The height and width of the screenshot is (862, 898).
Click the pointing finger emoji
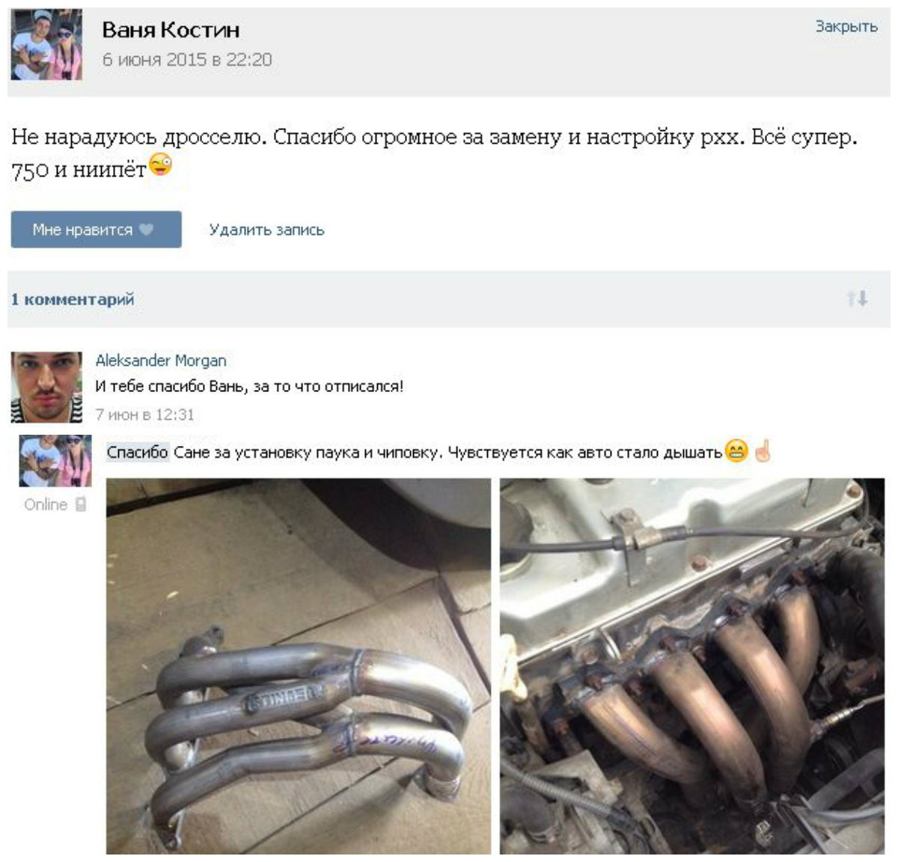pyautogui.click(x=762, y=451)
